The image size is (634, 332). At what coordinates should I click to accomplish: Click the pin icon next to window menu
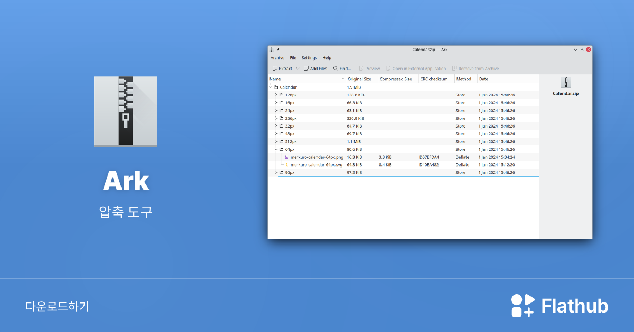pyautogui.click(x=278, y=49)
